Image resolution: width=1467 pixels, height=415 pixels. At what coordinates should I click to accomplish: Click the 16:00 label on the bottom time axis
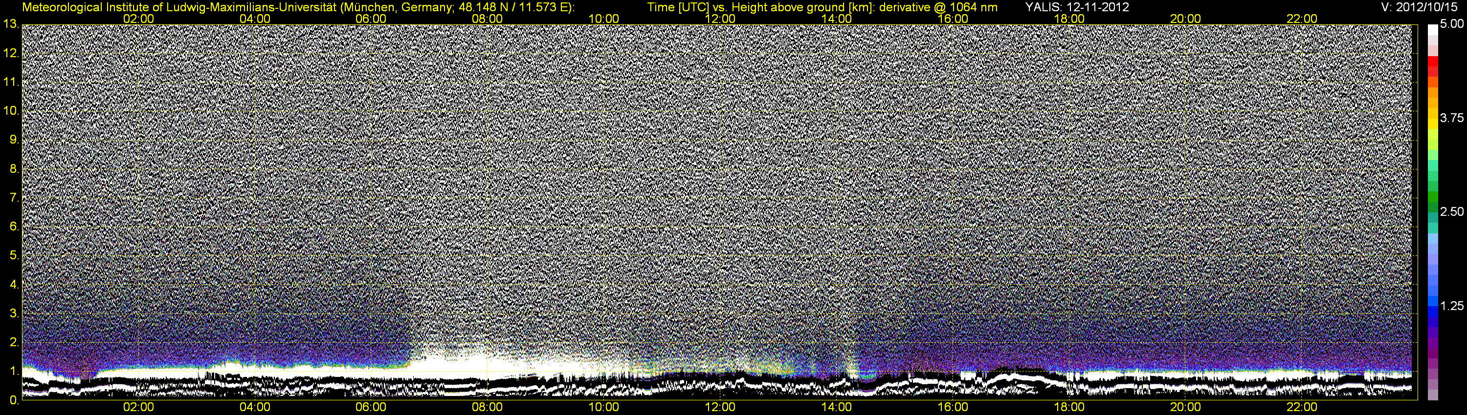(953, 407)
